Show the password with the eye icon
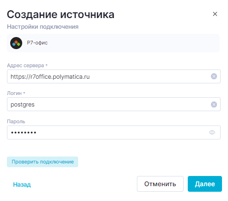Image resolution: width=228 pixels, height=201 pixels. tap(212, 132)
